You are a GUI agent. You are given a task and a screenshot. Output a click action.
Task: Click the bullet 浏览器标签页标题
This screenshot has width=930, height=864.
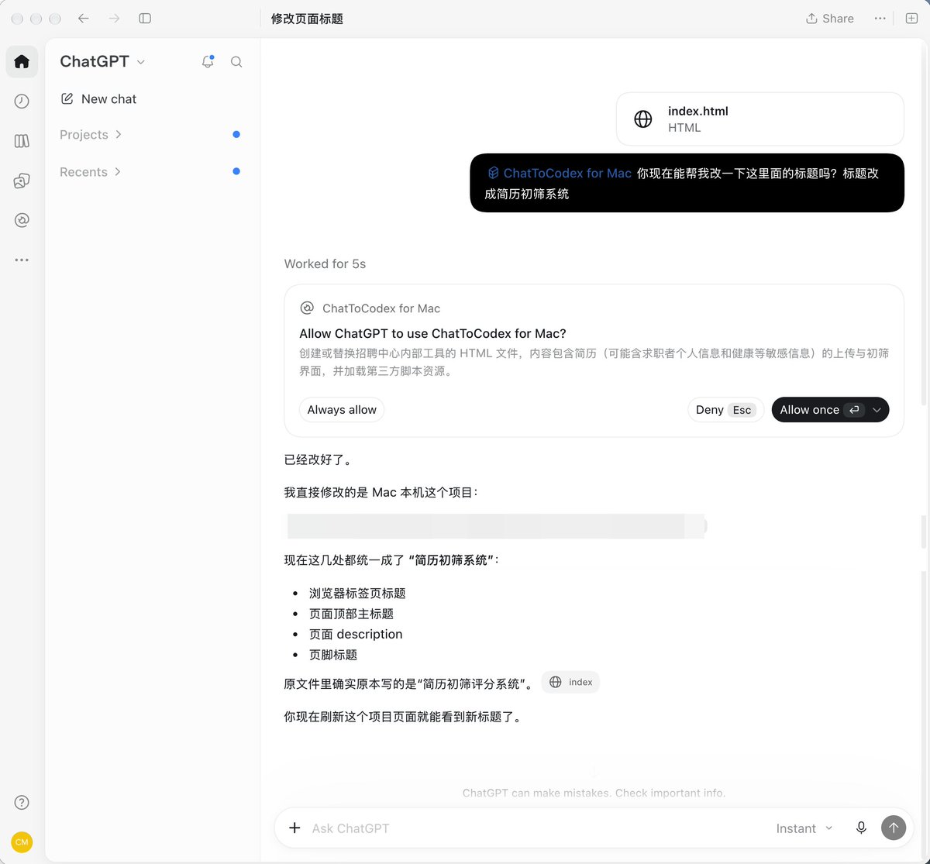(x=357, y=594)
